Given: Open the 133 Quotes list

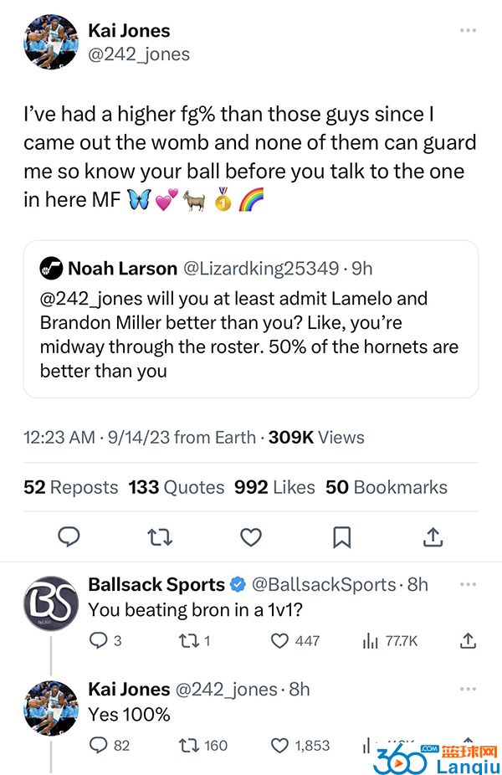Looking at the screenshot, I should [x=177, y=487].
